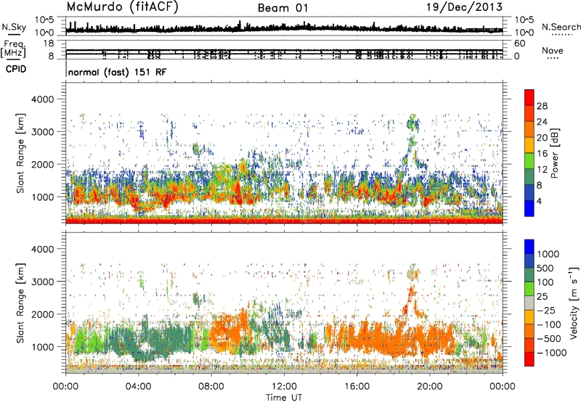Click the blue bottom segment of power colorbar
Viewport: 581px width, 402px height.
(x=529, y=208)
